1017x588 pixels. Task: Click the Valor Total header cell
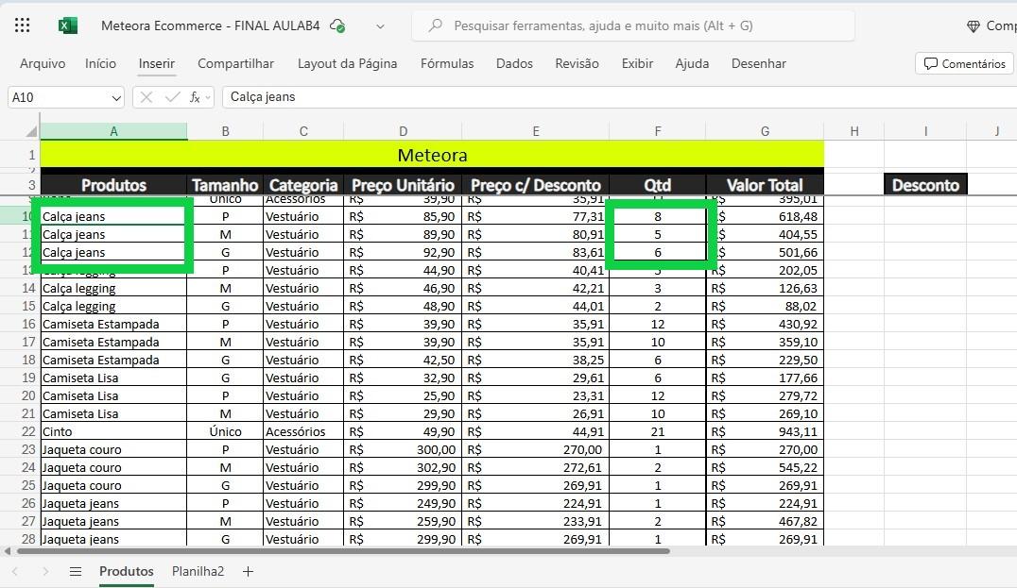765,185
